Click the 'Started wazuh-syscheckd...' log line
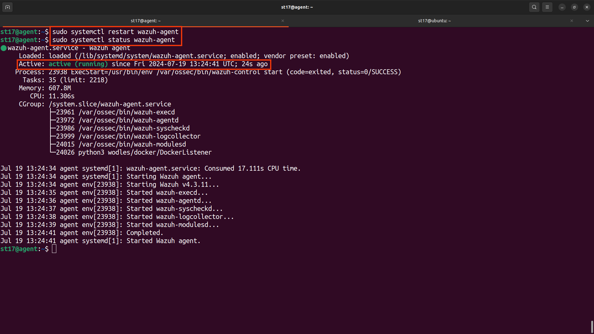The height and width of the screenshot is (334, 594). coord(112,209)
